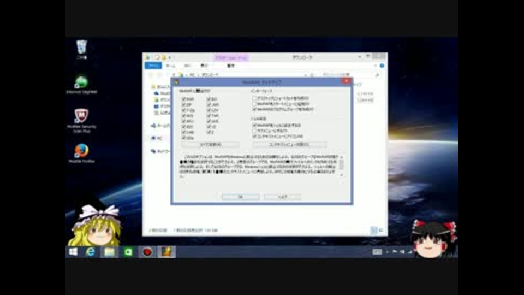Select Network in Explorer navigation pane
This screenshot has height=295, width=524.
(160, 151)
